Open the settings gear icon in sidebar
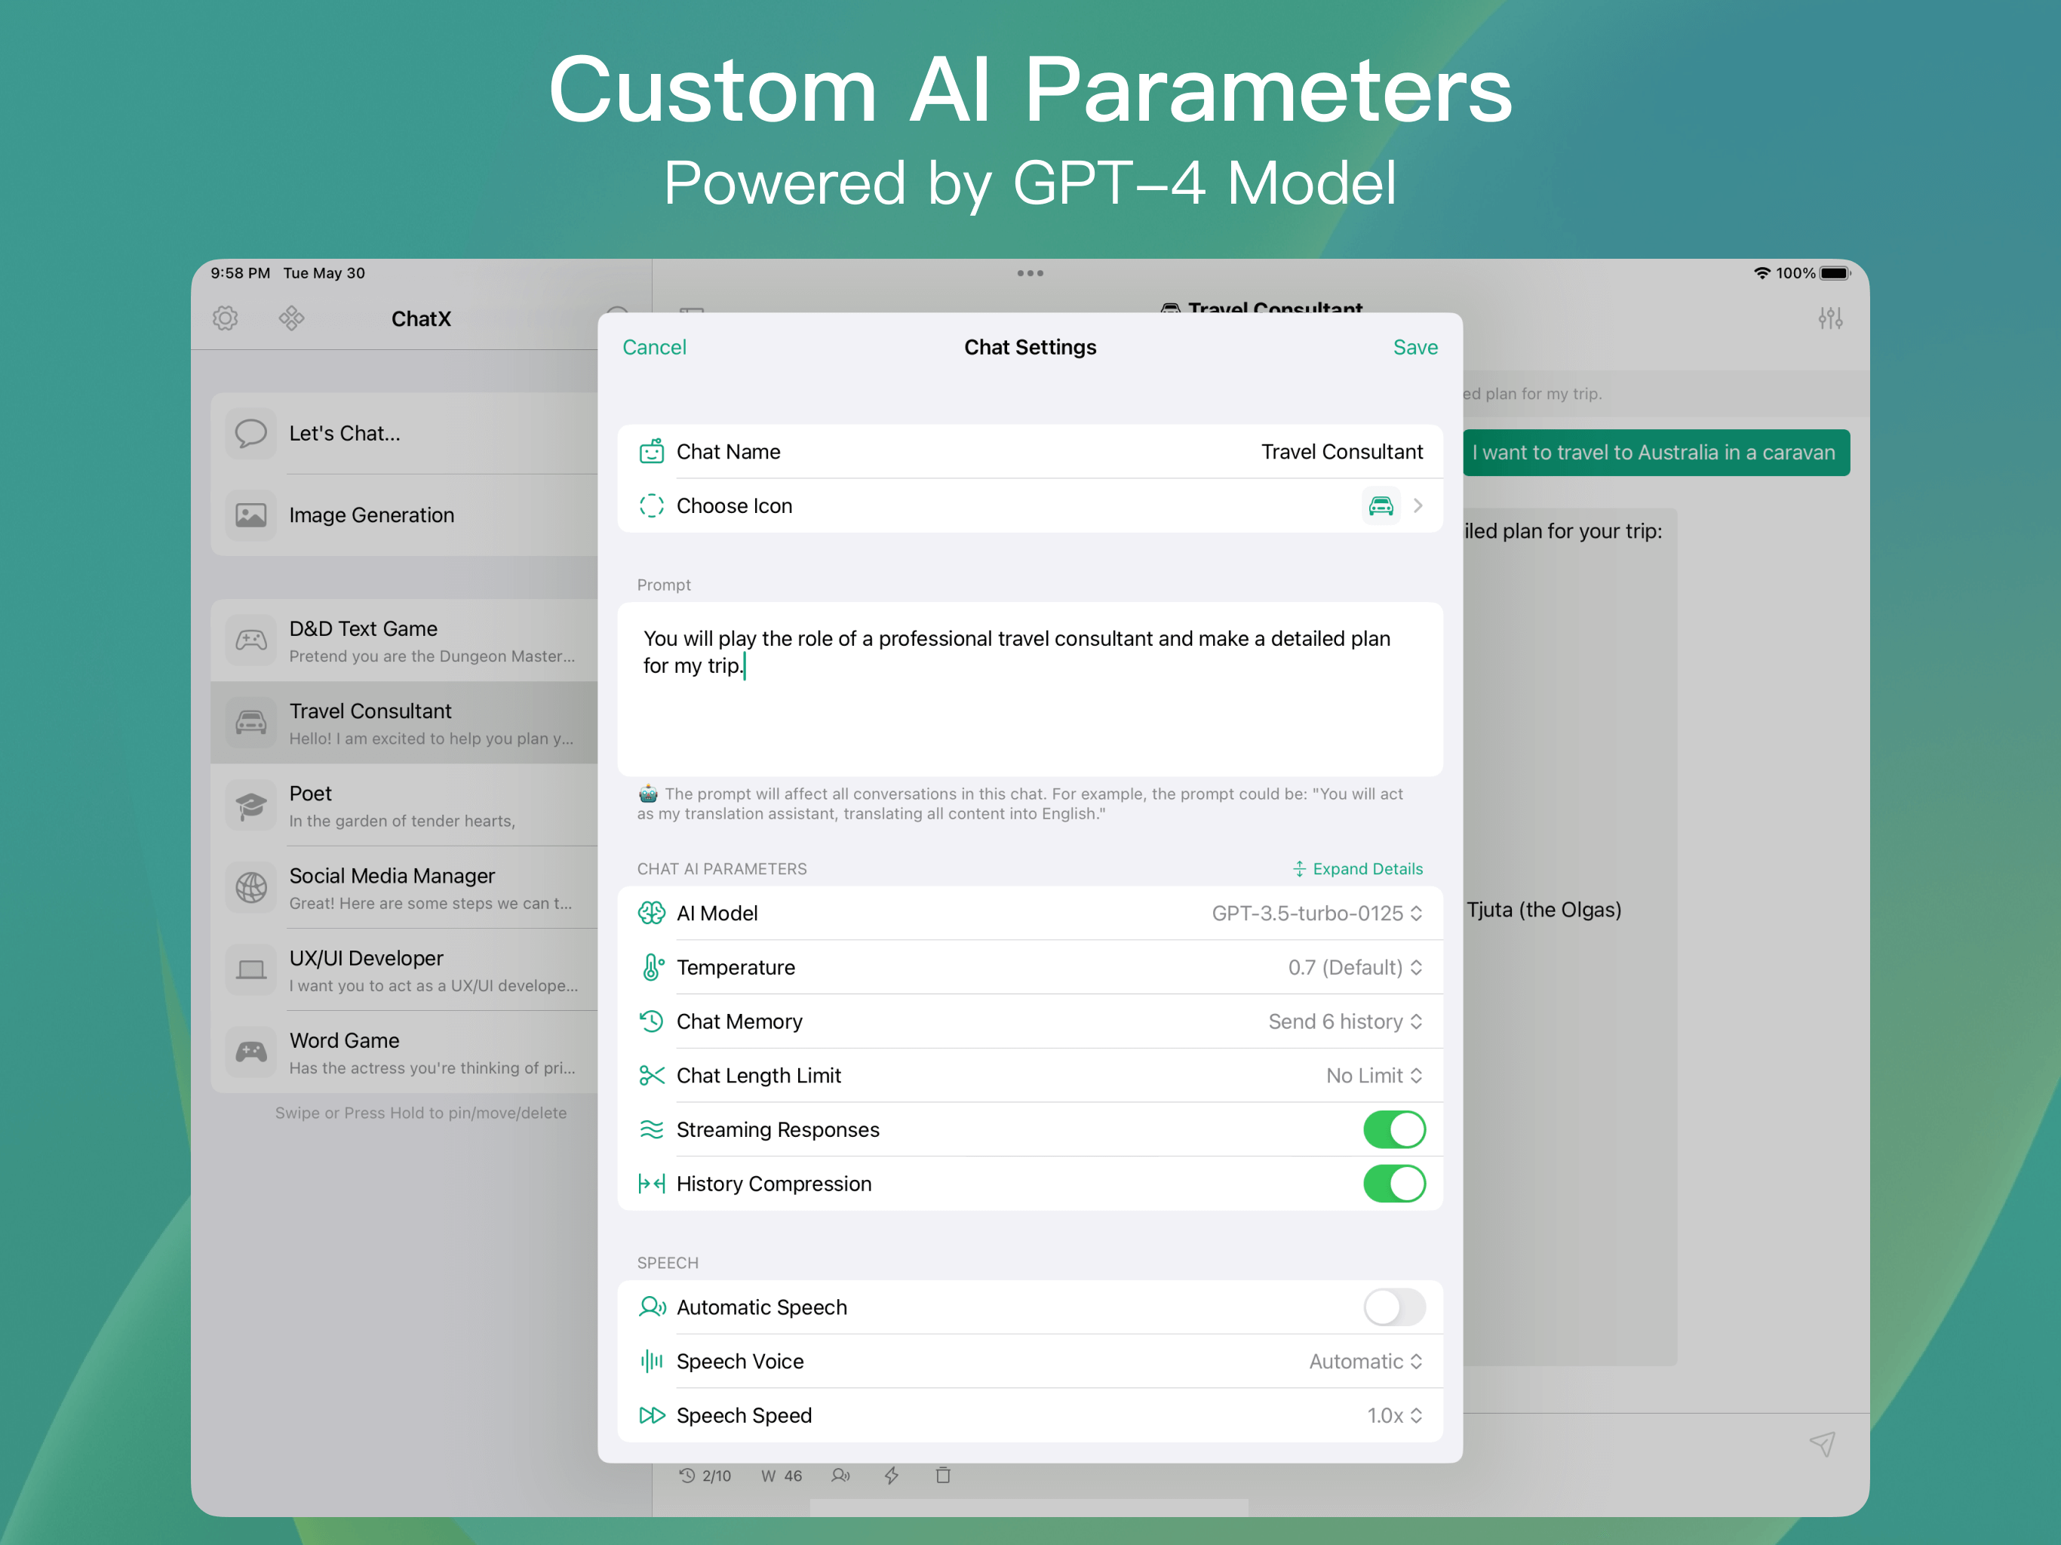2061x1545 pixels. (x=226, y=318)
